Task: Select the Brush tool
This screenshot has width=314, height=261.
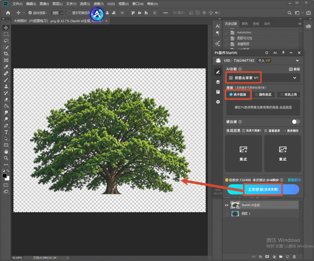Action: [6, 80]
